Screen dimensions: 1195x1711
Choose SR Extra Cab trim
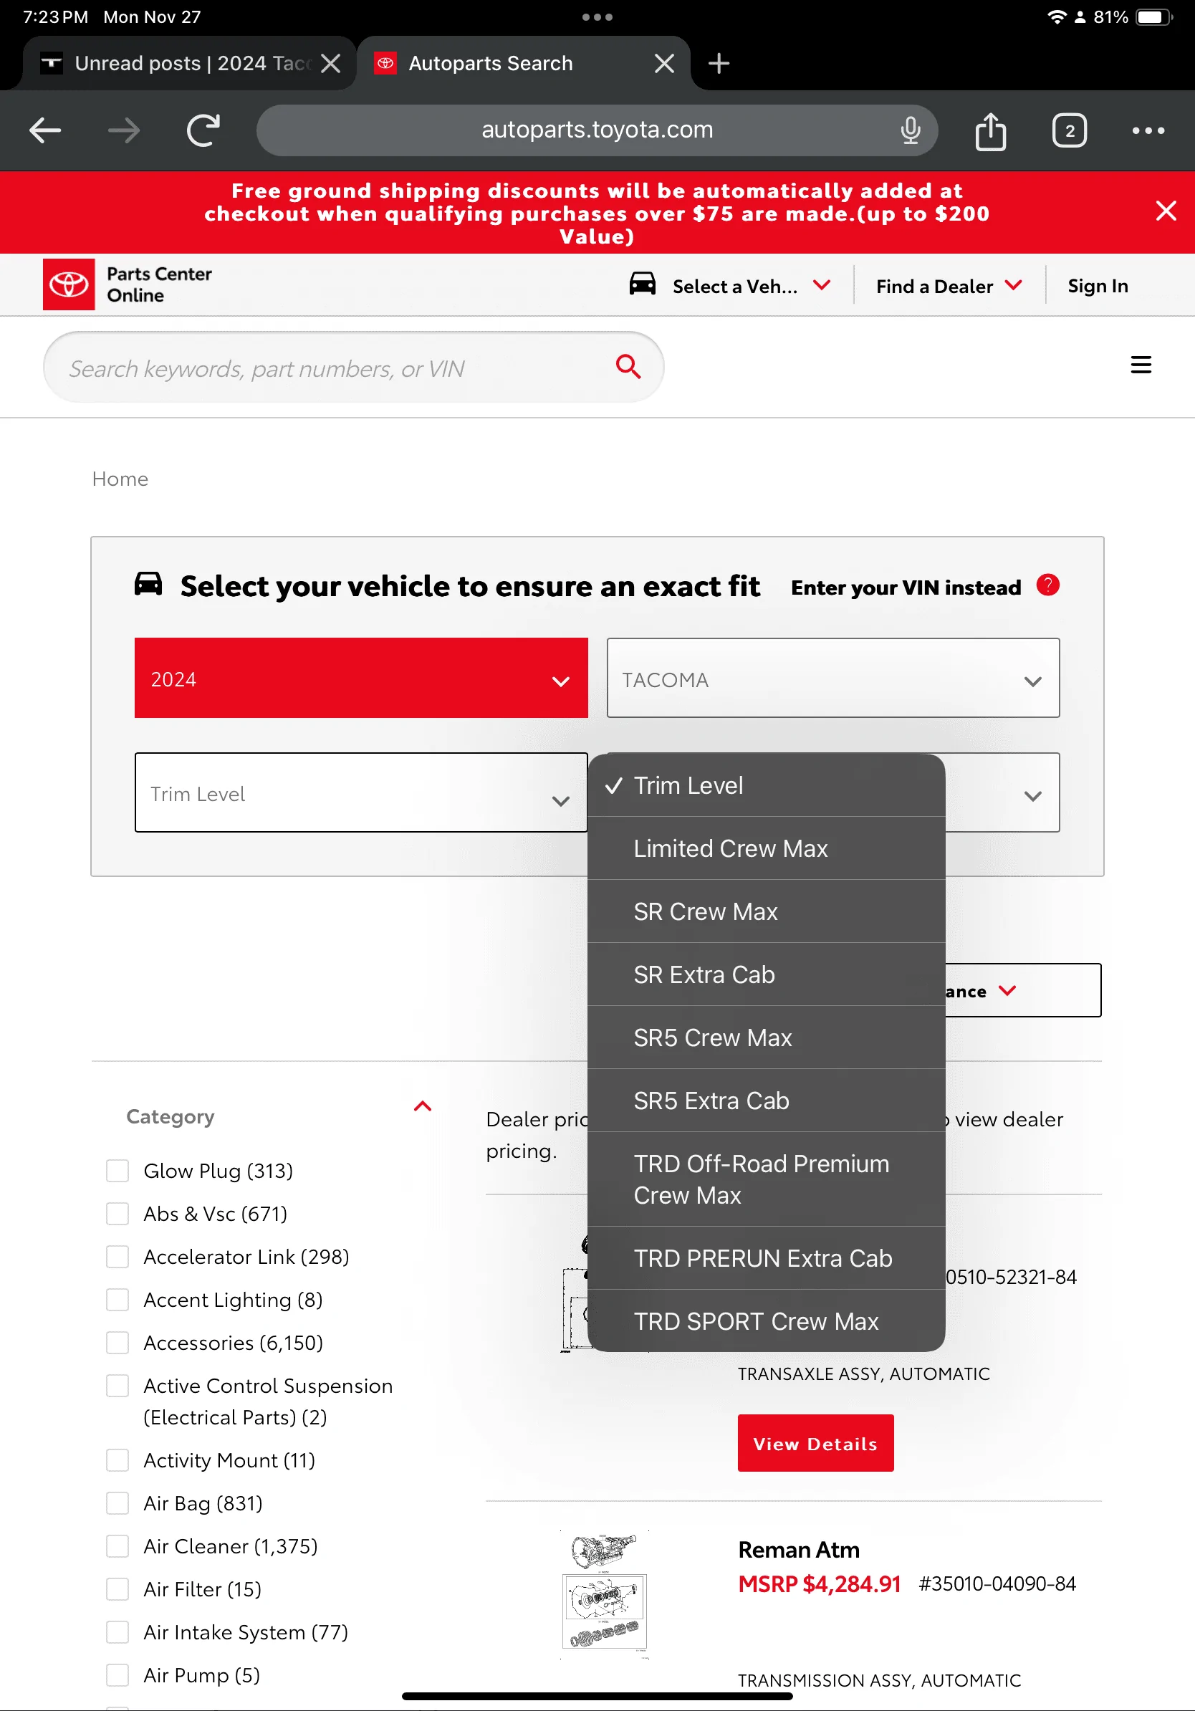coord(766,974)
